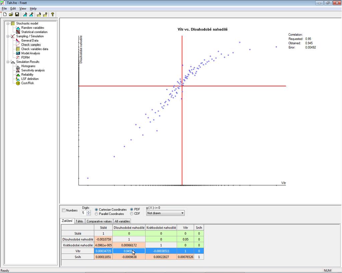This screenshot has height=273, width=342.
Task: Collapse the Simulation Results tree node
Action: [8, 62]
